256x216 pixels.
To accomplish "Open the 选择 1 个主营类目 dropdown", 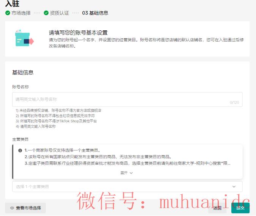I will pyautogui.click(x=127, y=187).
